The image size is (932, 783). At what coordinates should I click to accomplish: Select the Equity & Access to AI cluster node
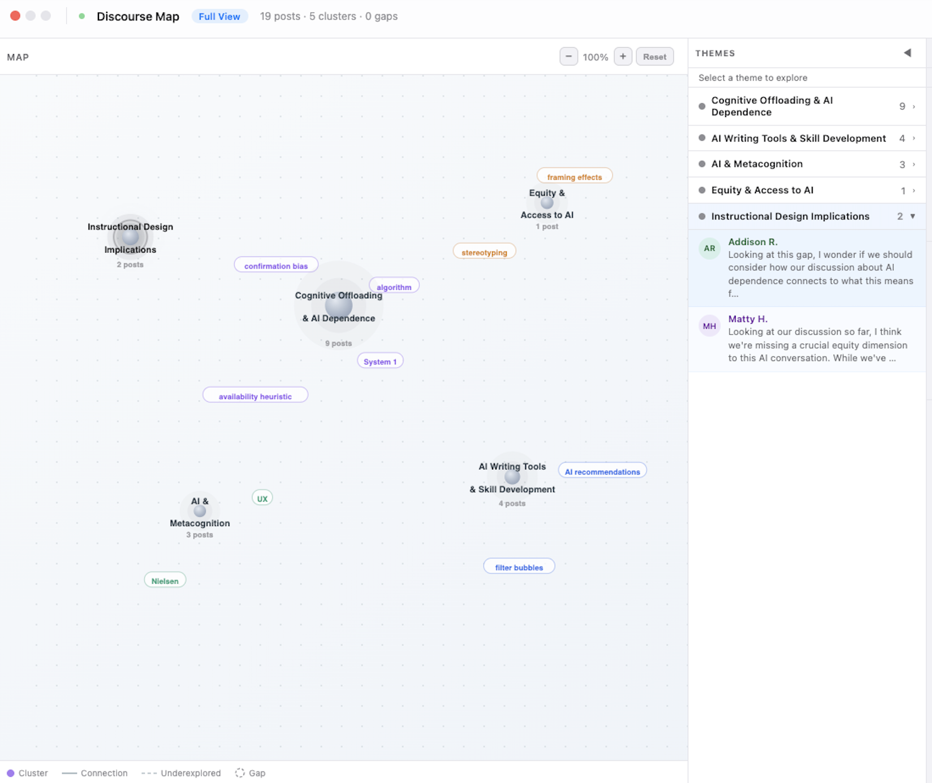pyautogui.click(x=546, y=202)
